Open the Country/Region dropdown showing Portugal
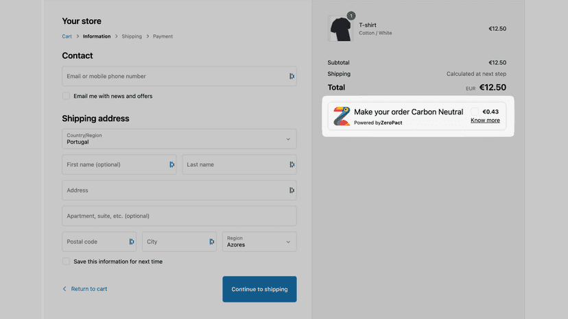568x319 pixels. click(179, 139)
